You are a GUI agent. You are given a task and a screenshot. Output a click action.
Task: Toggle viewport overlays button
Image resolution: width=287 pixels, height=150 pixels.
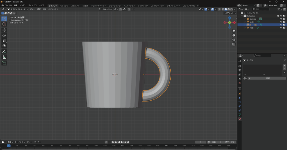click(212, 9)
